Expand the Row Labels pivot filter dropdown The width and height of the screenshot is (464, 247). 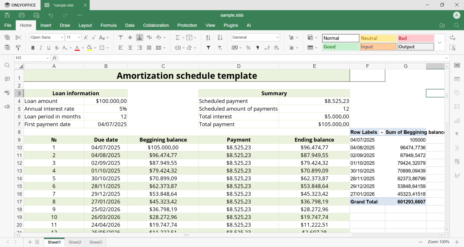tap(382, 133)
